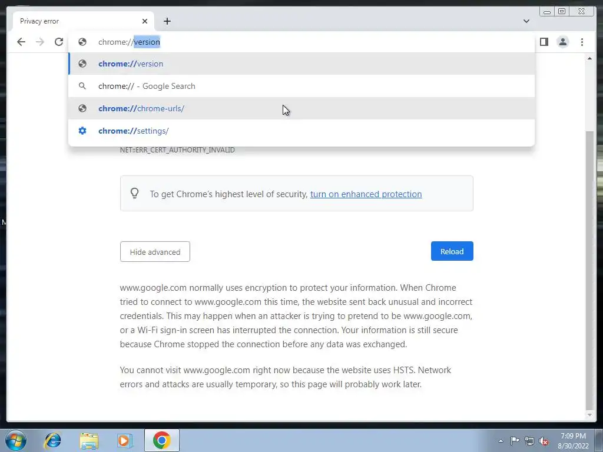Image resolution: width=603 pixels, height=452 pixels.
Task: Click the page vertical scrollbar thumb
Action: tap(589, 271)
